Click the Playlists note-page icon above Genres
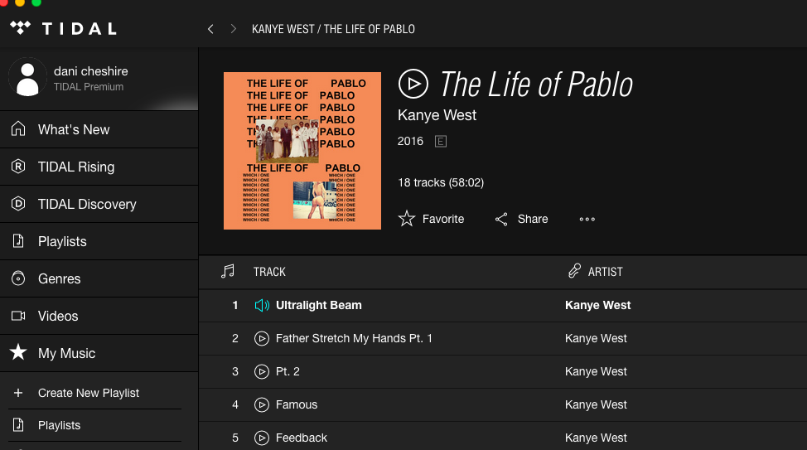Screen dimensions: 807x450 click(x=18, y=241)
